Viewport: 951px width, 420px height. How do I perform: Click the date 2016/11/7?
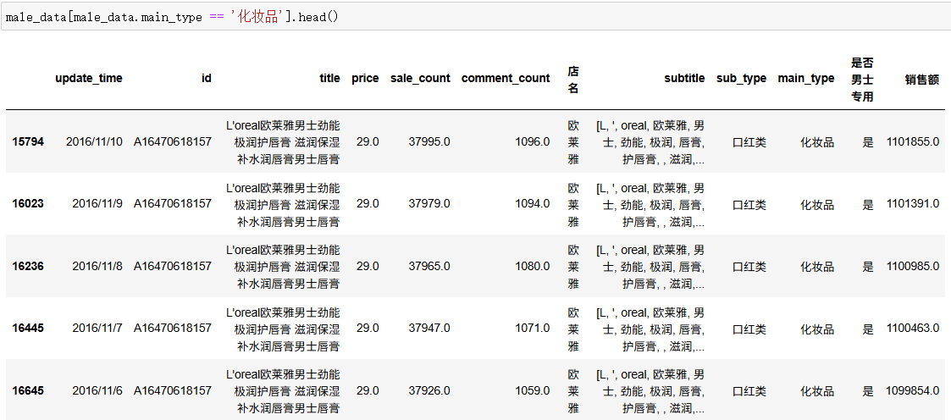point(97,329)
